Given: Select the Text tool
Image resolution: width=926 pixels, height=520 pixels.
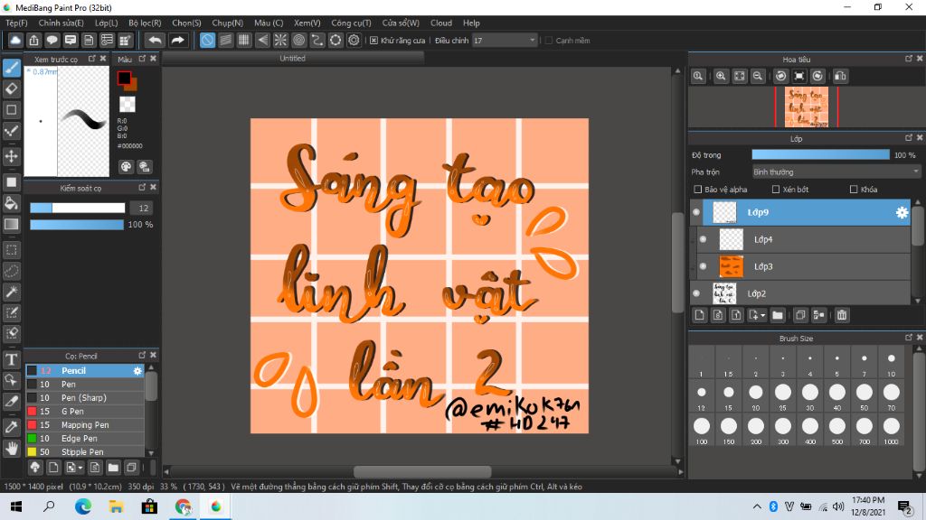Looking at the screenshot, I should (11, 359).
